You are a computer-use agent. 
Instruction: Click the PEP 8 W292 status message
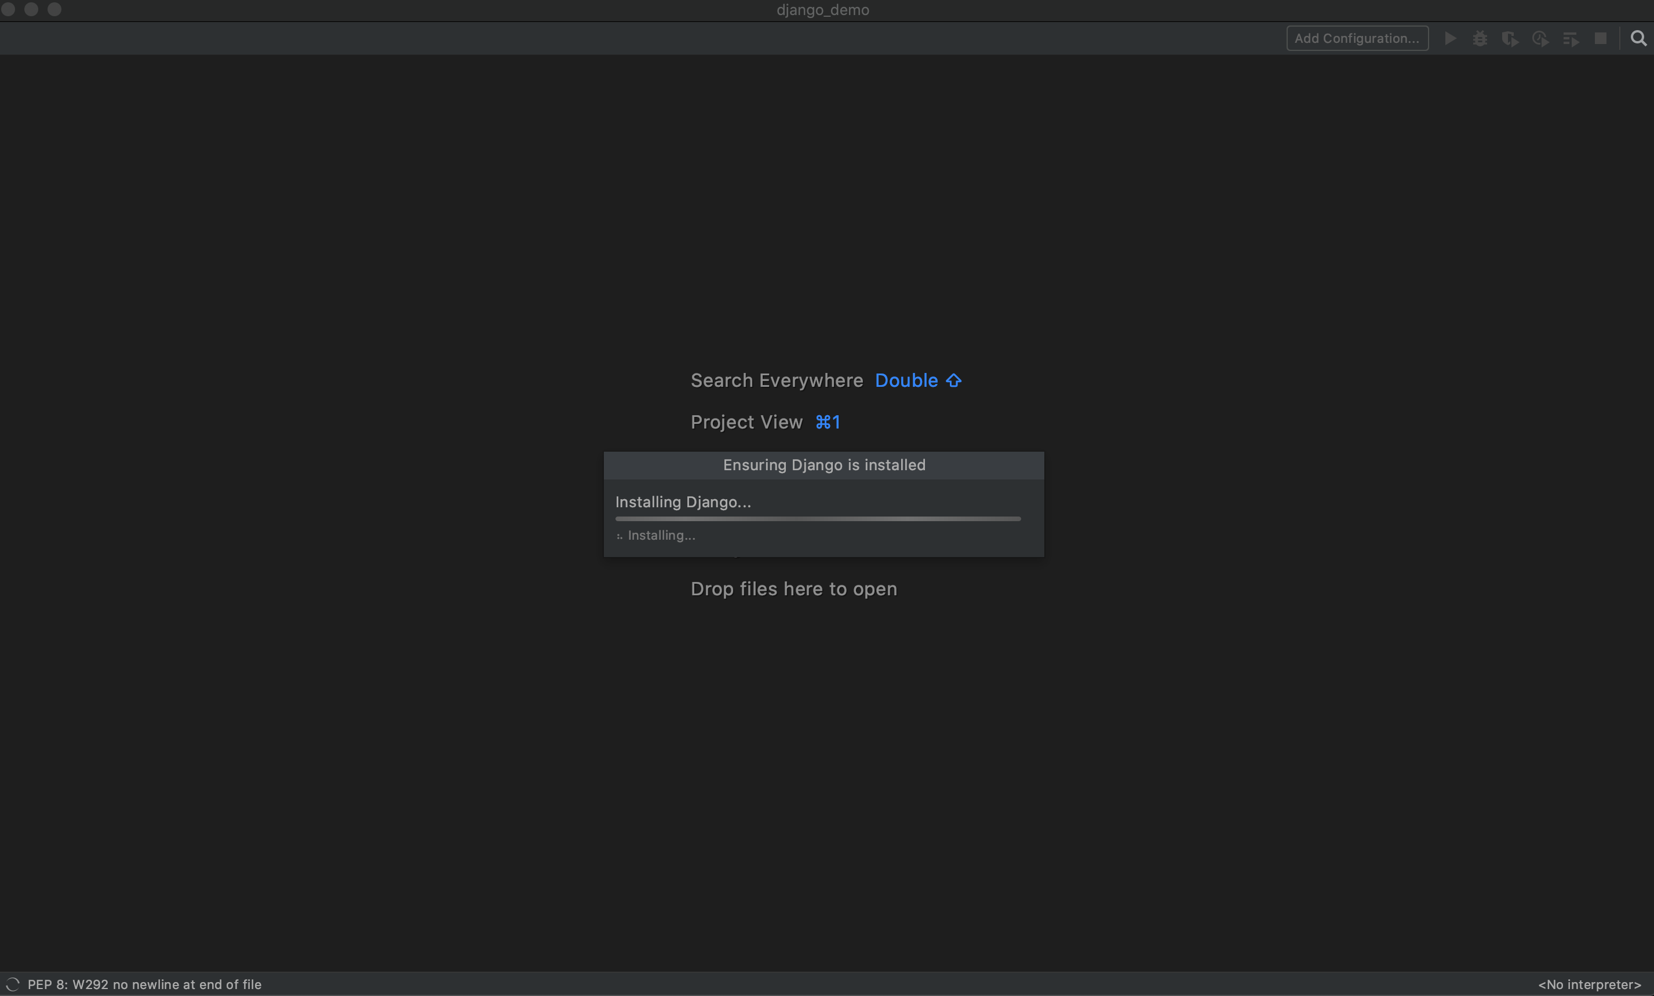pos(144,984)
